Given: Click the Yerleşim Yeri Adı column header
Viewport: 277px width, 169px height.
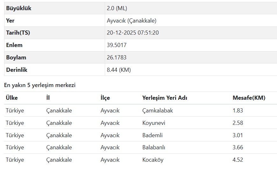Looking at the screenshot, I should point(165,98).
